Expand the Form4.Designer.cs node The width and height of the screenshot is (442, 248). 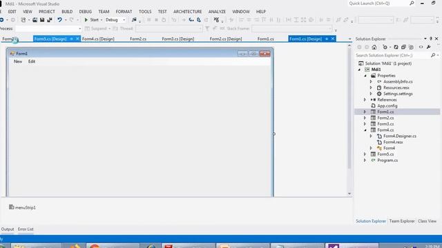[x=371, y=136]
